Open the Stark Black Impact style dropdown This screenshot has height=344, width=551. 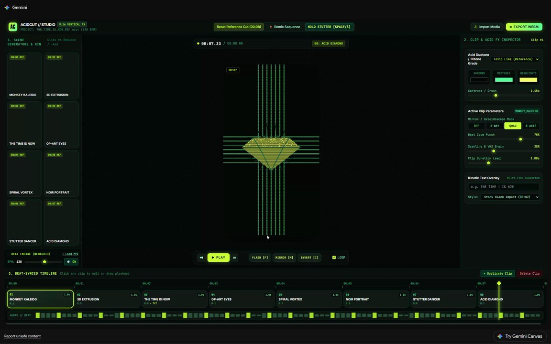click(x=511, y=197)
